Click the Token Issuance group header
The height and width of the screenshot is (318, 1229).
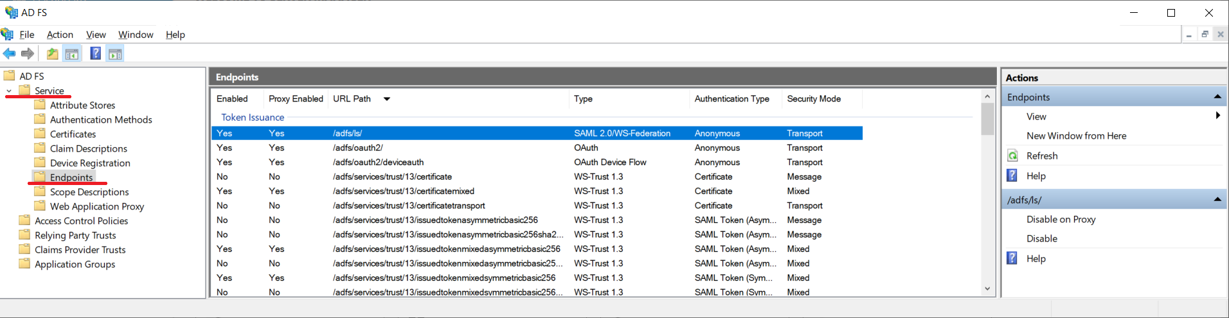point(253,118)
